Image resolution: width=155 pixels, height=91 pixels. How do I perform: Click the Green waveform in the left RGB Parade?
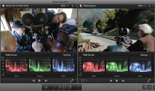40,65
